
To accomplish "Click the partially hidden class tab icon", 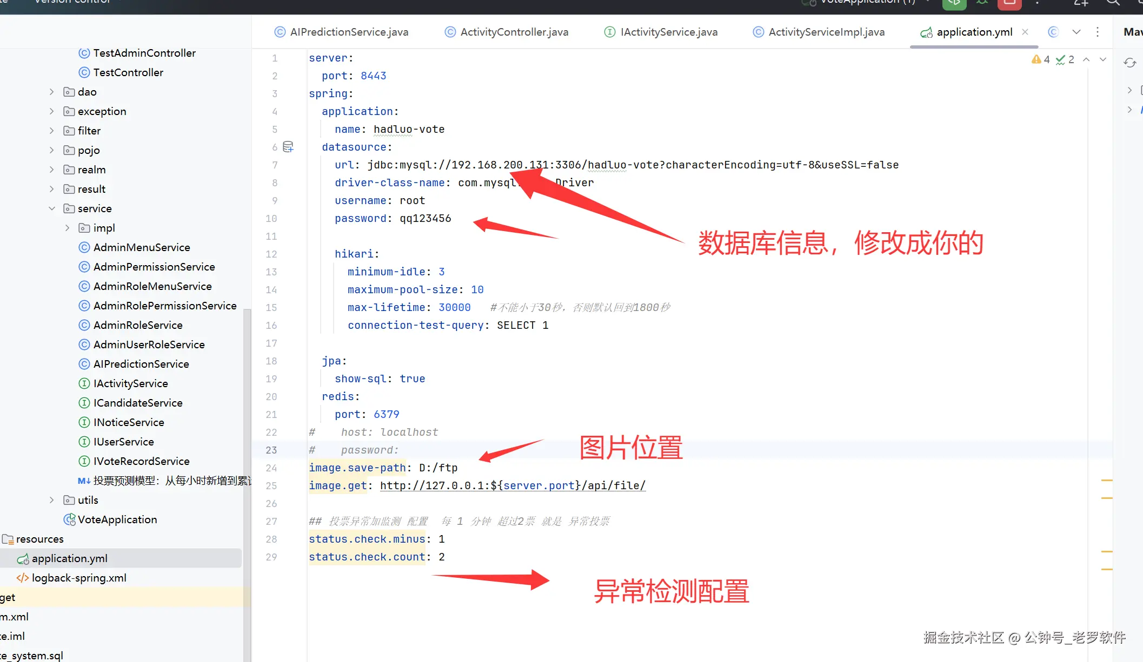I will pyautogui.click(x=1053, y=32).
